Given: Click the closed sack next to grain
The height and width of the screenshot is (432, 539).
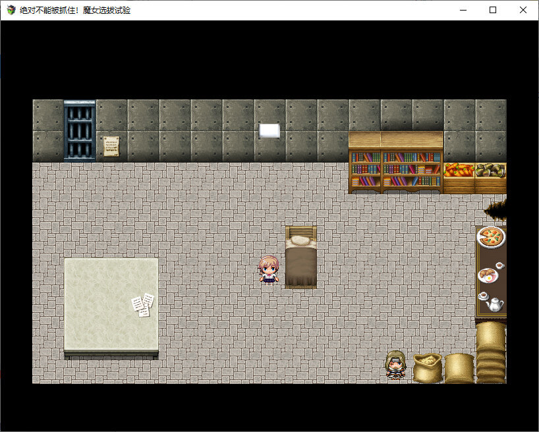Looking at the screenshot, I should [x=459, y=368].
